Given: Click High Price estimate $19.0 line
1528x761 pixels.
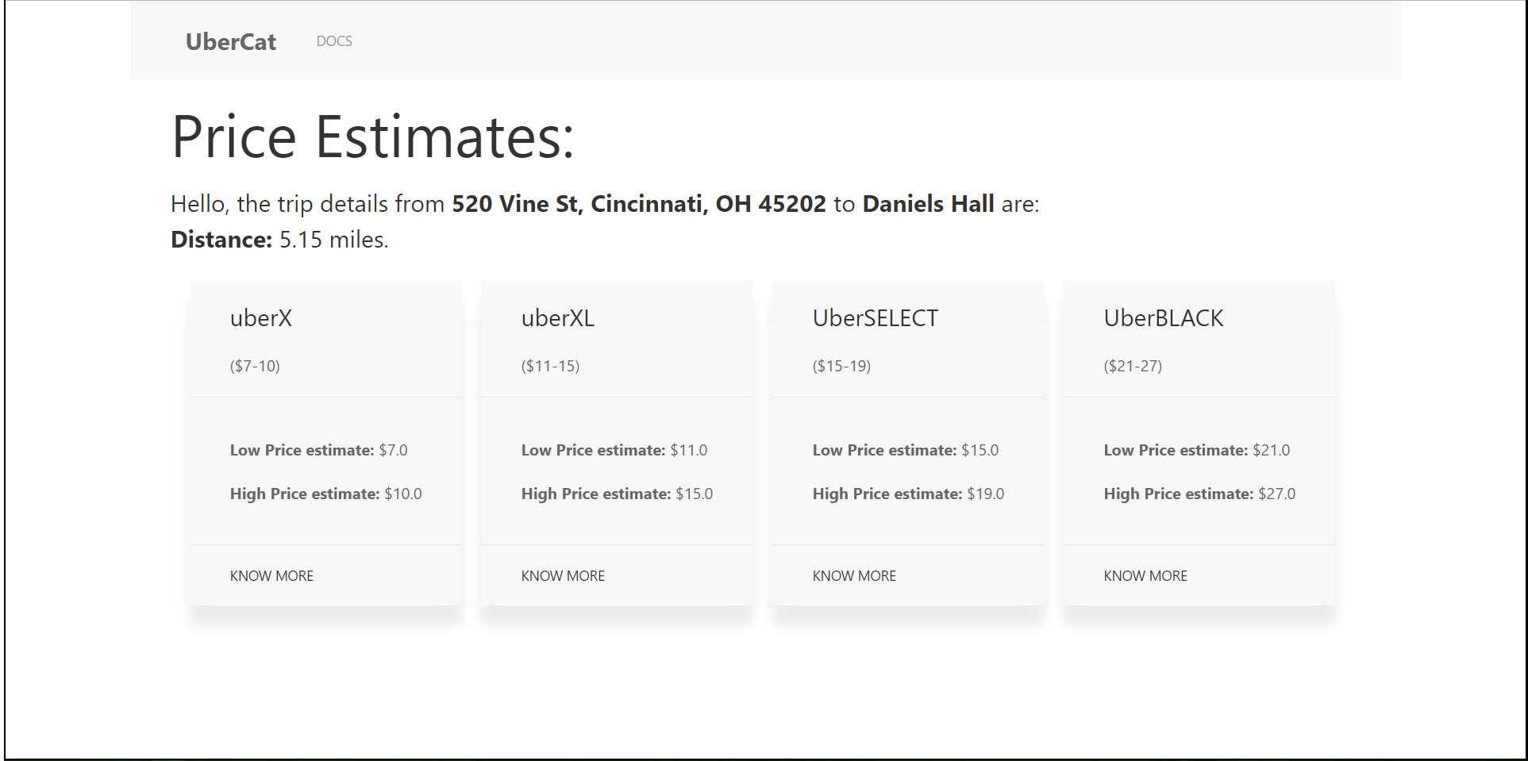Looking at the screenshot, I should [x=909, y=494].
